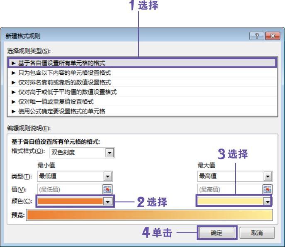Click the Help question mark button
This screenshot has width=285, height=247.
pos(256,37)
